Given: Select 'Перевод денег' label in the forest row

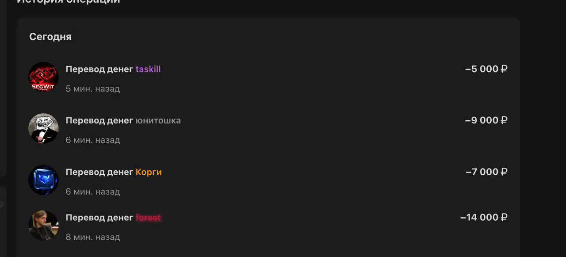Looking at the screenshot, I should click(99, 218).
